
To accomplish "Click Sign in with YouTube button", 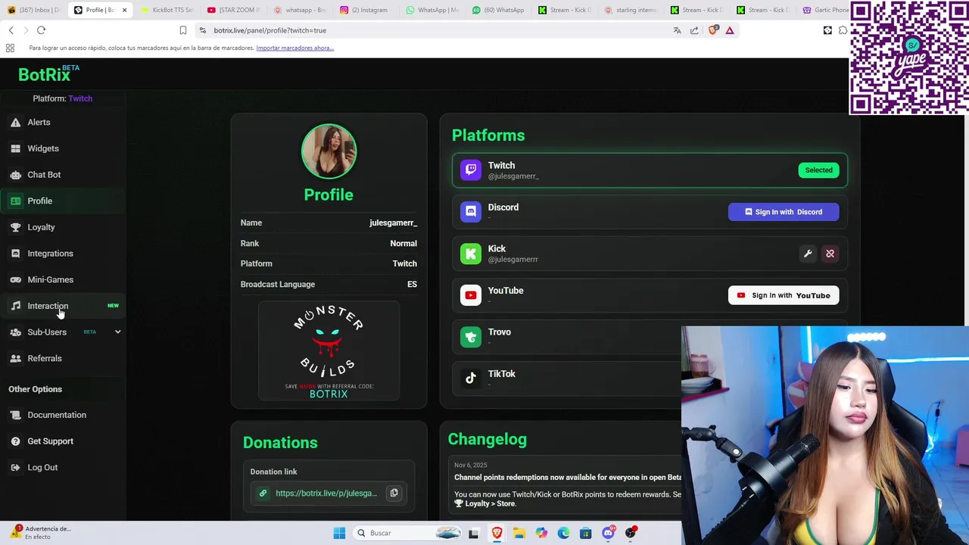I will point(784,295).
